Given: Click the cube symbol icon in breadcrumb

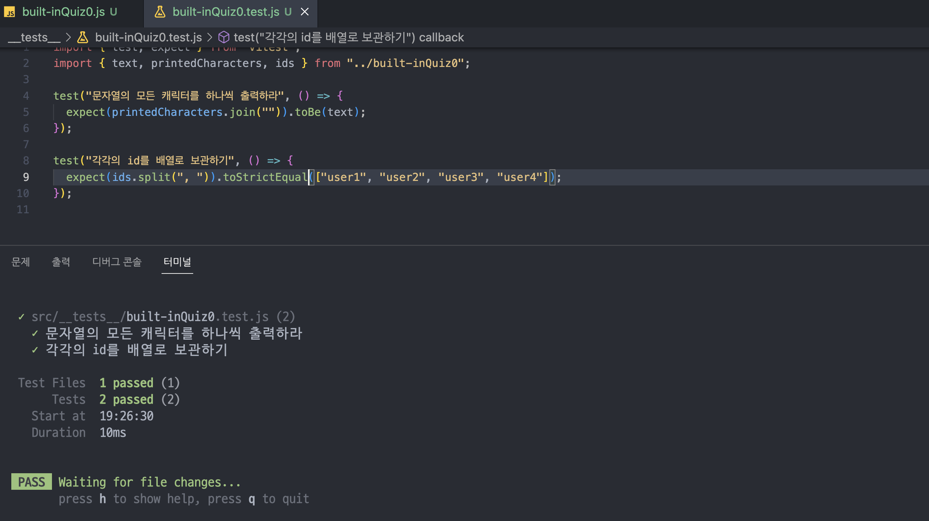Looking at the screenshot, I should tap(224, 37).
